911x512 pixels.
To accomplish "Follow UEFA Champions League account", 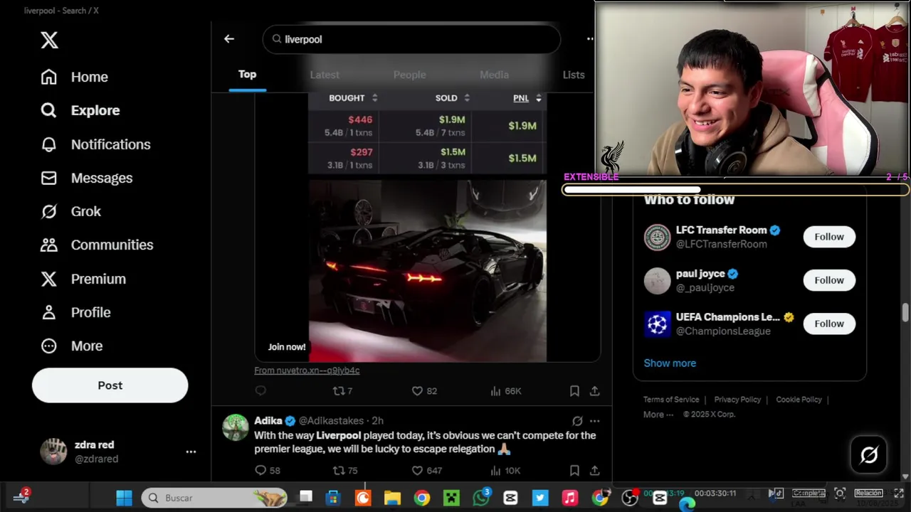I will (829, 324).
